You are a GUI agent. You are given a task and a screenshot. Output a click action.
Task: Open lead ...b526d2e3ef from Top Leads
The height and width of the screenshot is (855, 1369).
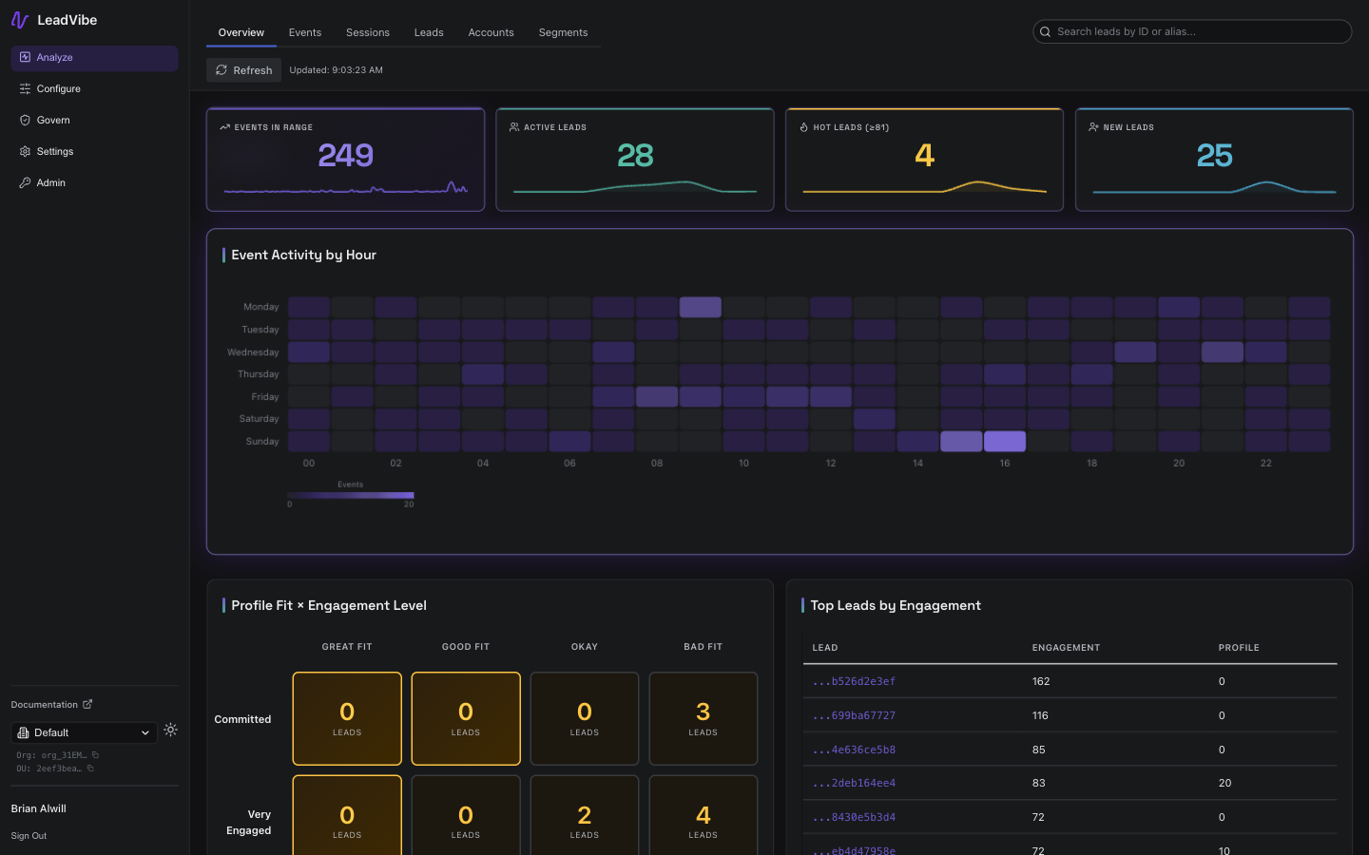tap(854, 681)
